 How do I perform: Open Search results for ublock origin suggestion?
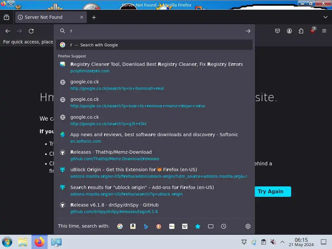154,191
